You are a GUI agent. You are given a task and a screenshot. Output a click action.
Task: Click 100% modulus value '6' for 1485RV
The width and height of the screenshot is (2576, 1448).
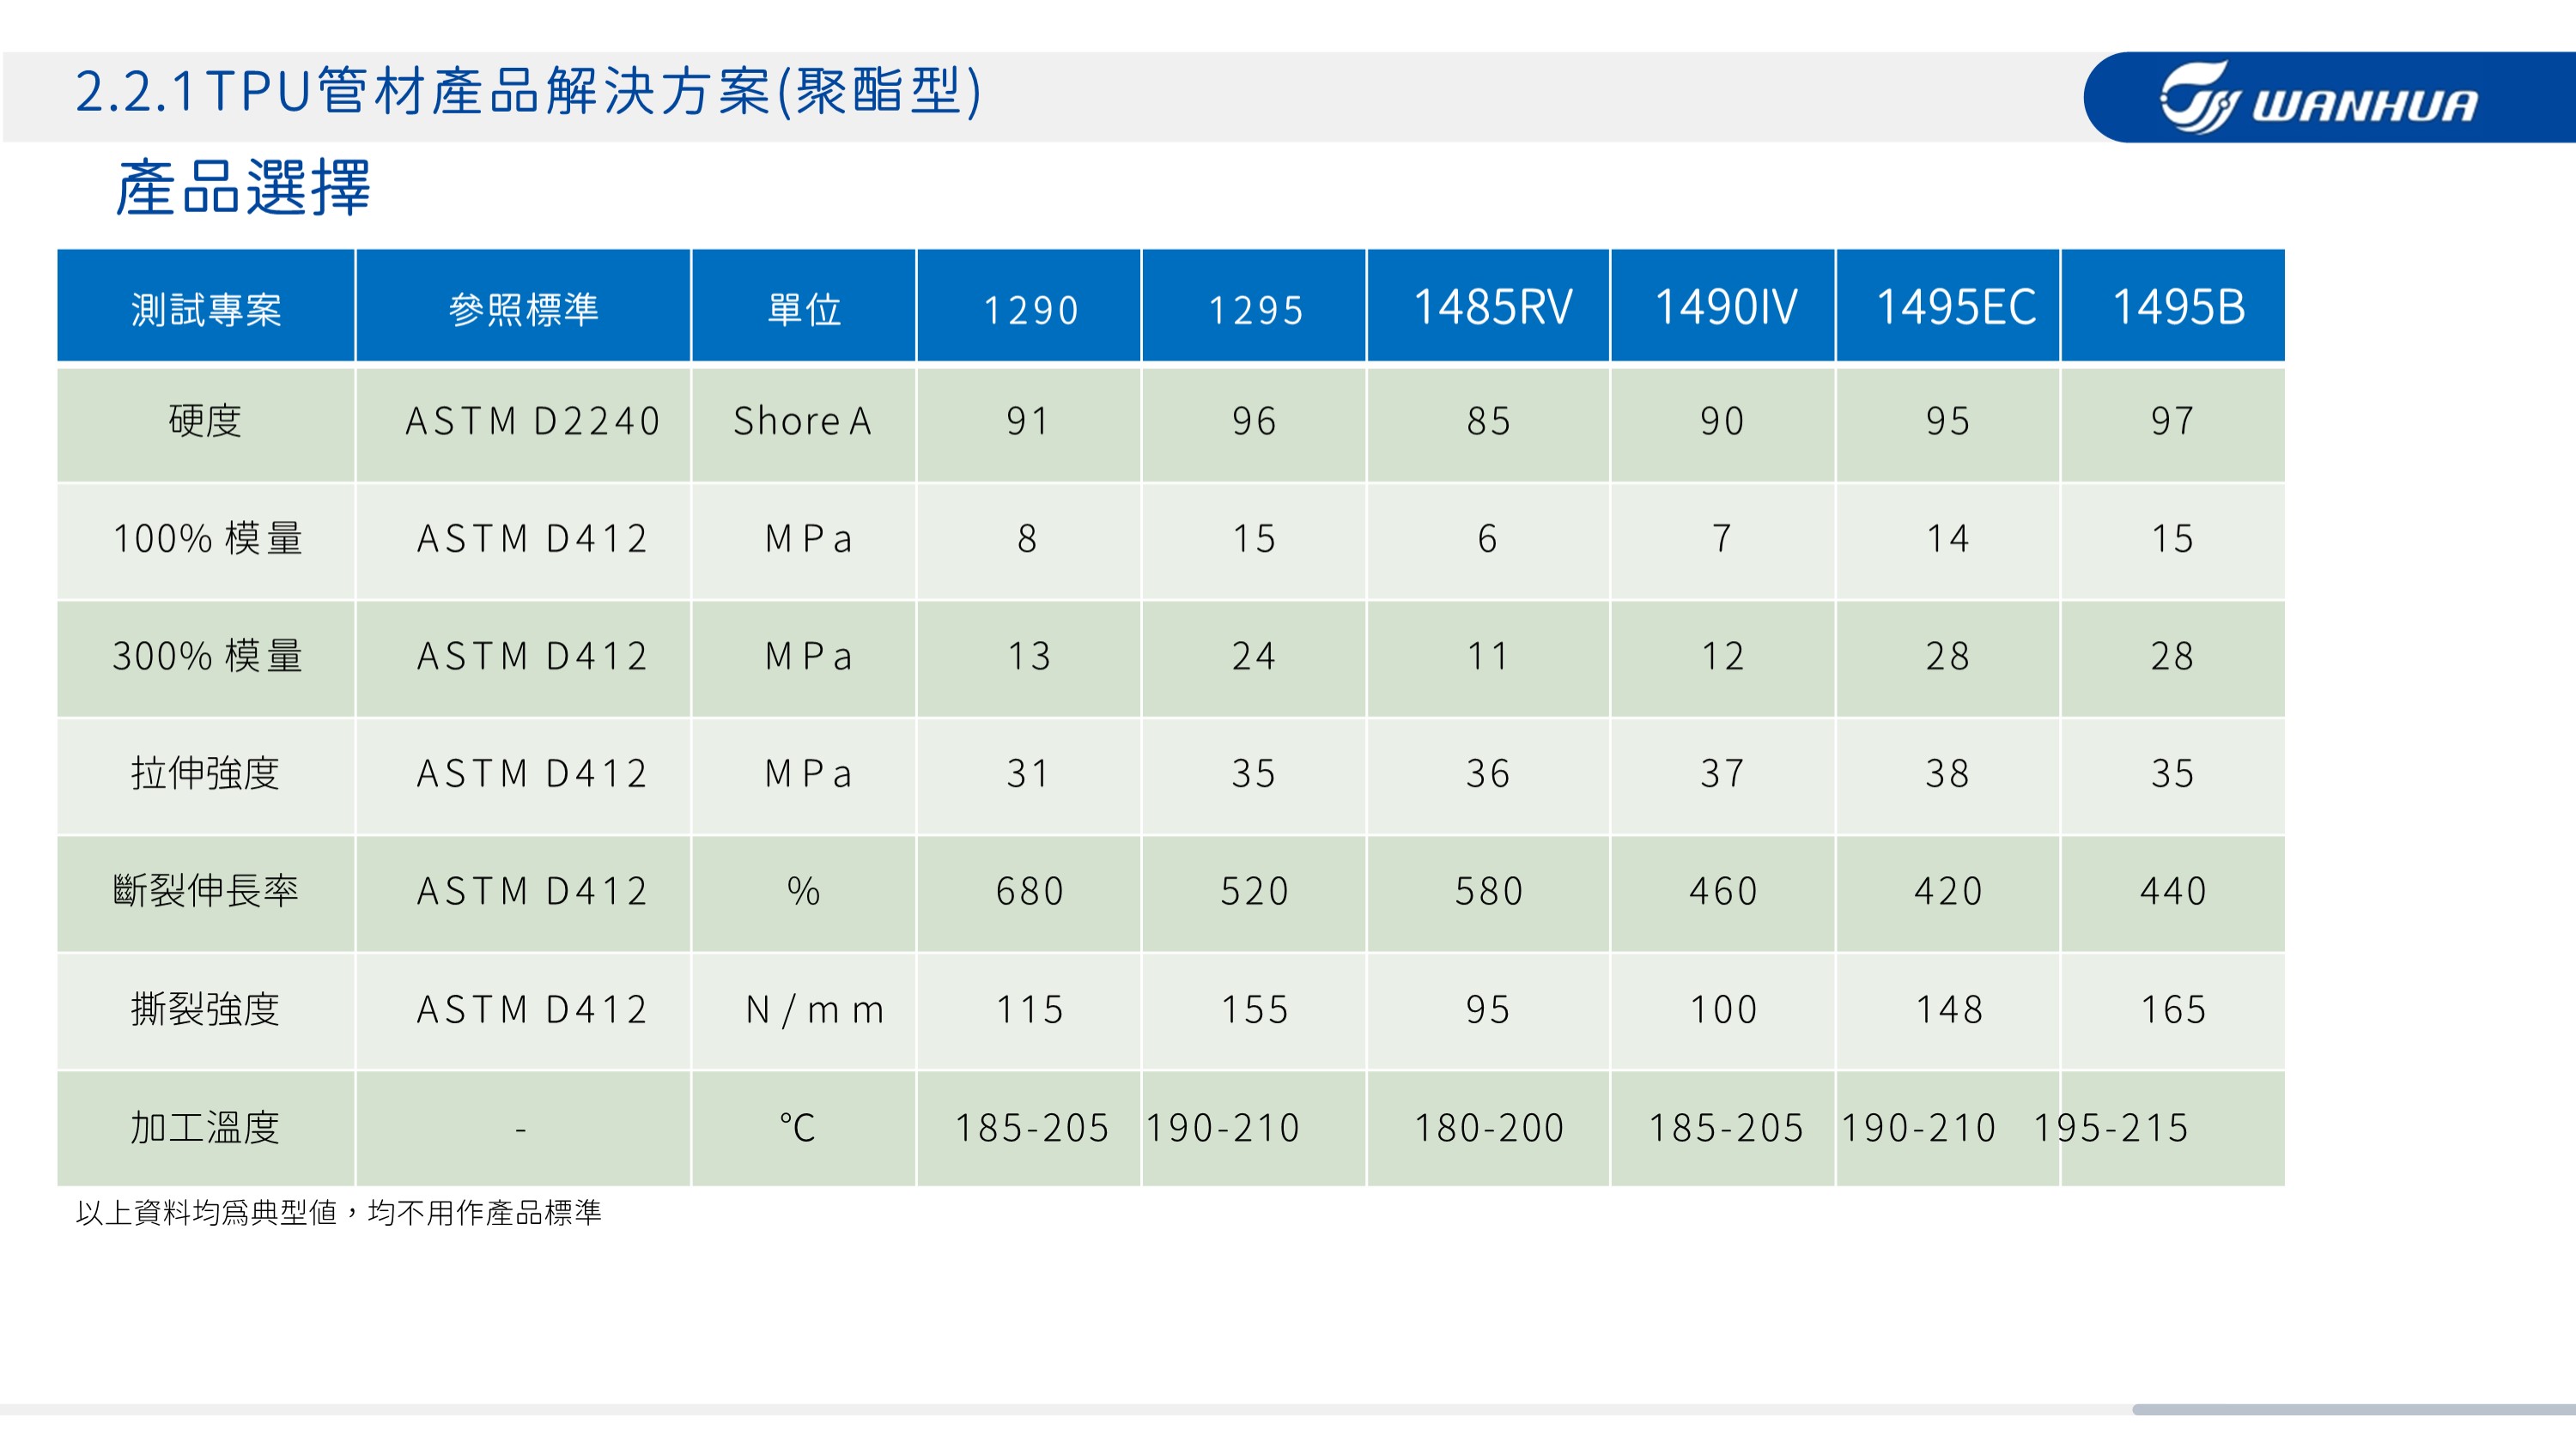pyautogui.click(x=1487, y=539)
